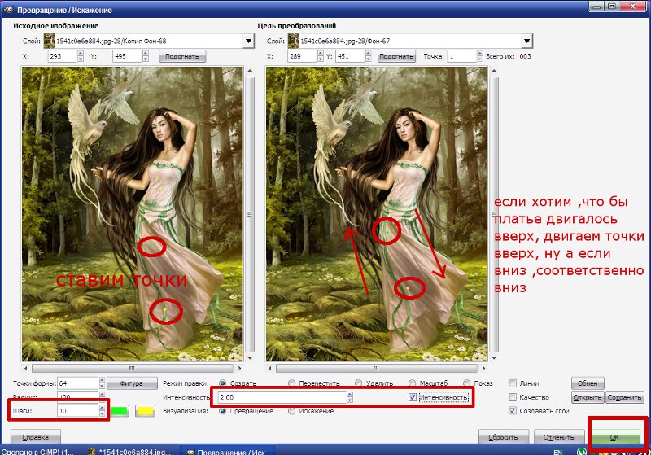Viewport: 651px width, 455px height.
Task: Open help with the Справка button
Action: pos(35,437)
